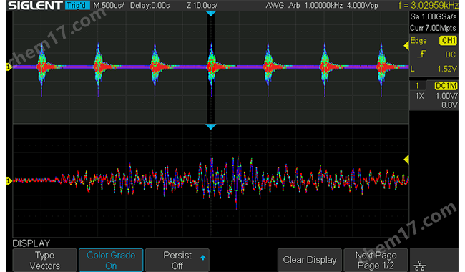Switch display Type from Vectors
Viewport: 465px width, 272px height.
click(44, 260)
